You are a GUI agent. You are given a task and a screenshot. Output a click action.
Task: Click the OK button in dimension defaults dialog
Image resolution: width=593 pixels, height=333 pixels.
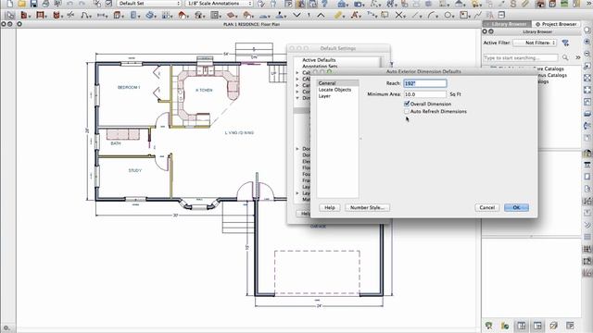coord(516,207)
